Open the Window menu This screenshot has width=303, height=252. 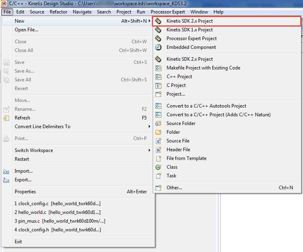[x=199, y=12]
